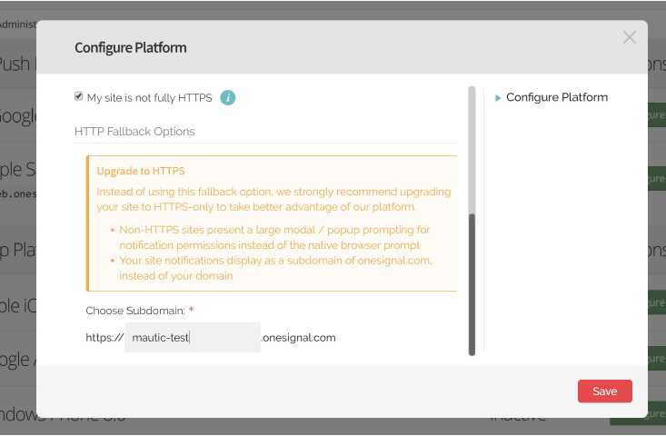
Task: Click the 'Upgrade to HTTPS' warning heading
Action: [141, 171]
